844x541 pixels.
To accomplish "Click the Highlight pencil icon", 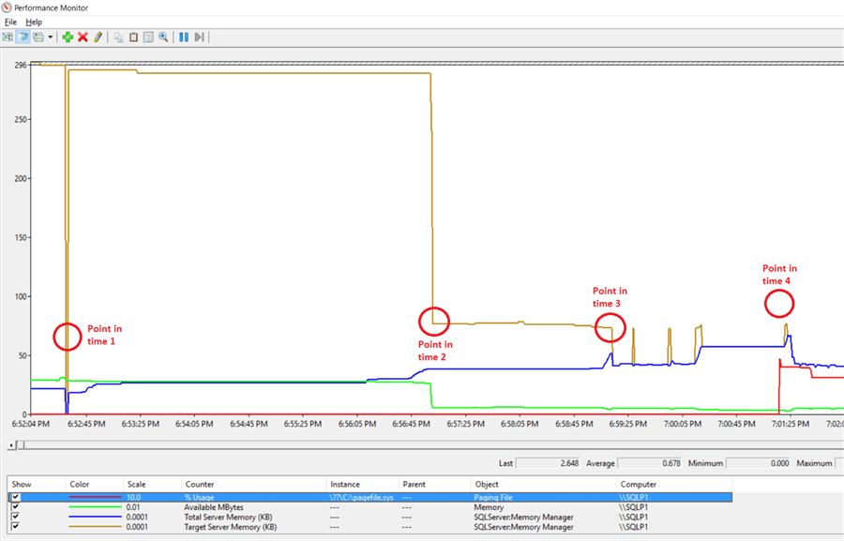I will click(x=98, y=37).
